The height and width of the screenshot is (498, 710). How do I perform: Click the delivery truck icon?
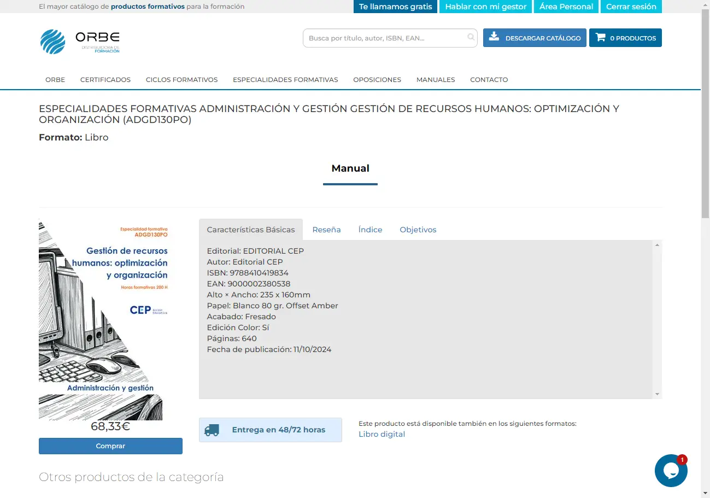212,430
